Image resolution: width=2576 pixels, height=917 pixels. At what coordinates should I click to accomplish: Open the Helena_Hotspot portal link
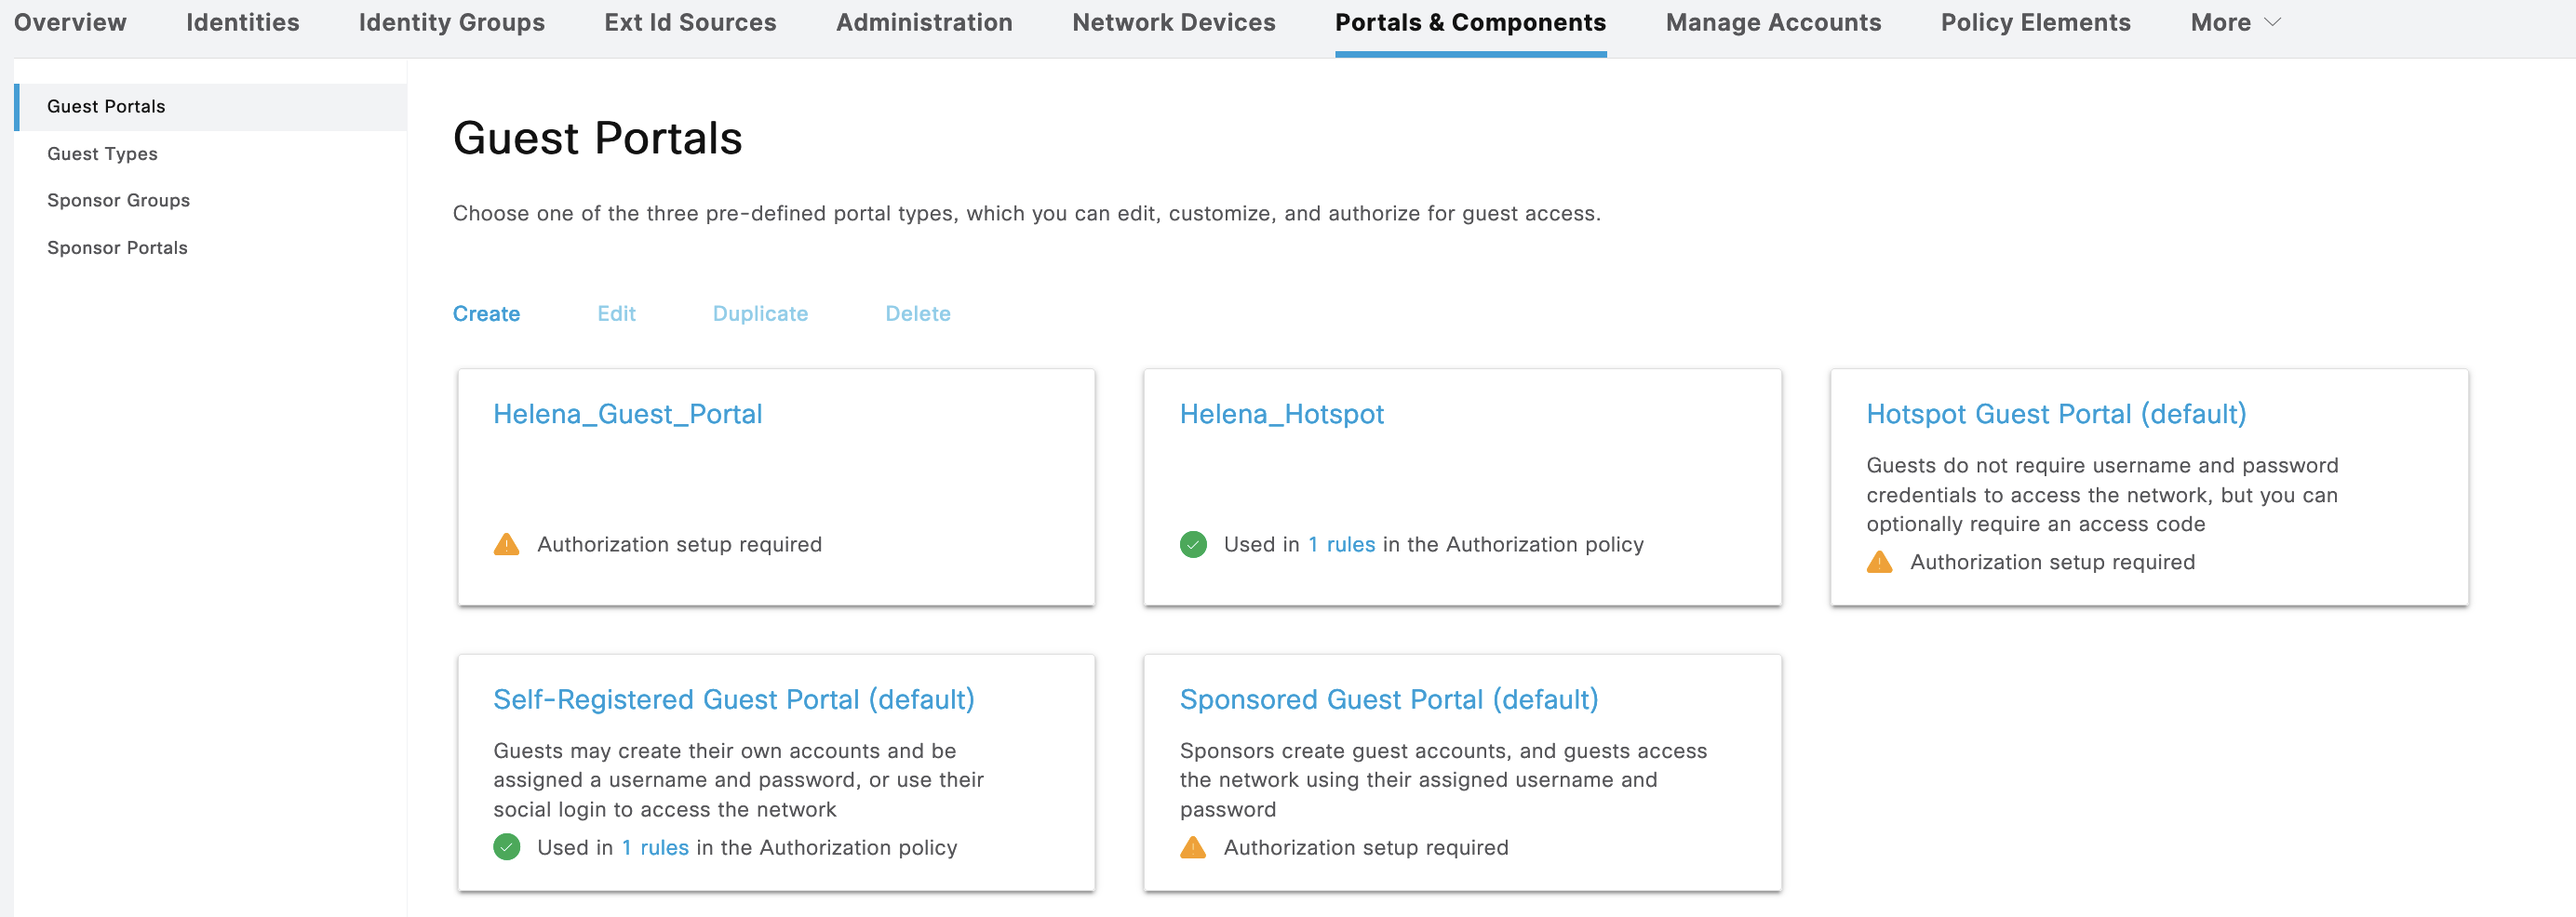pos(1281,414)
